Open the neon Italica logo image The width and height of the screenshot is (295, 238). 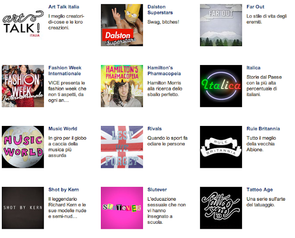[221, 86]
